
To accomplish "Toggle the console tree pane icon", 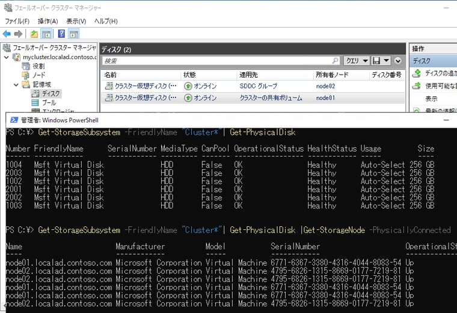I will click(x=46, y=34).
